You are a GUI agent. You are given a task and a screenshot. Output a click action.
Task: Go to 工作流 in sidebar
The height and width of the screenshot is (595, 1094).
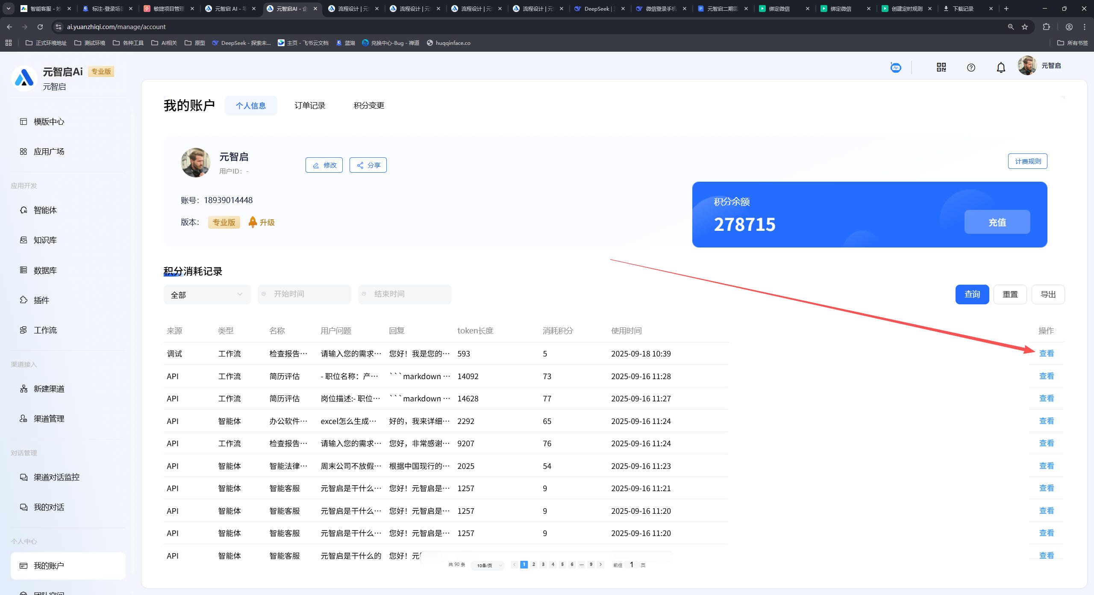[x=45, y=330]
